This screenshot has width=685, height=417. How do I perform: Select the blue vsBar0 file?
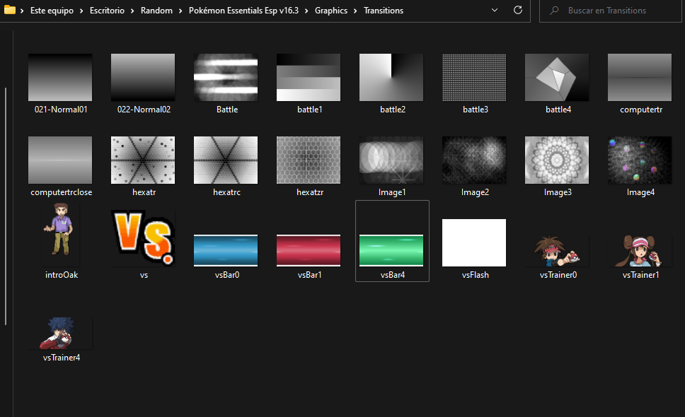(x=226, y=250)
